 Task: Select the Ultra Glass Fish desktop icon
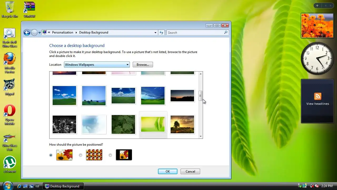click(9, 142)
